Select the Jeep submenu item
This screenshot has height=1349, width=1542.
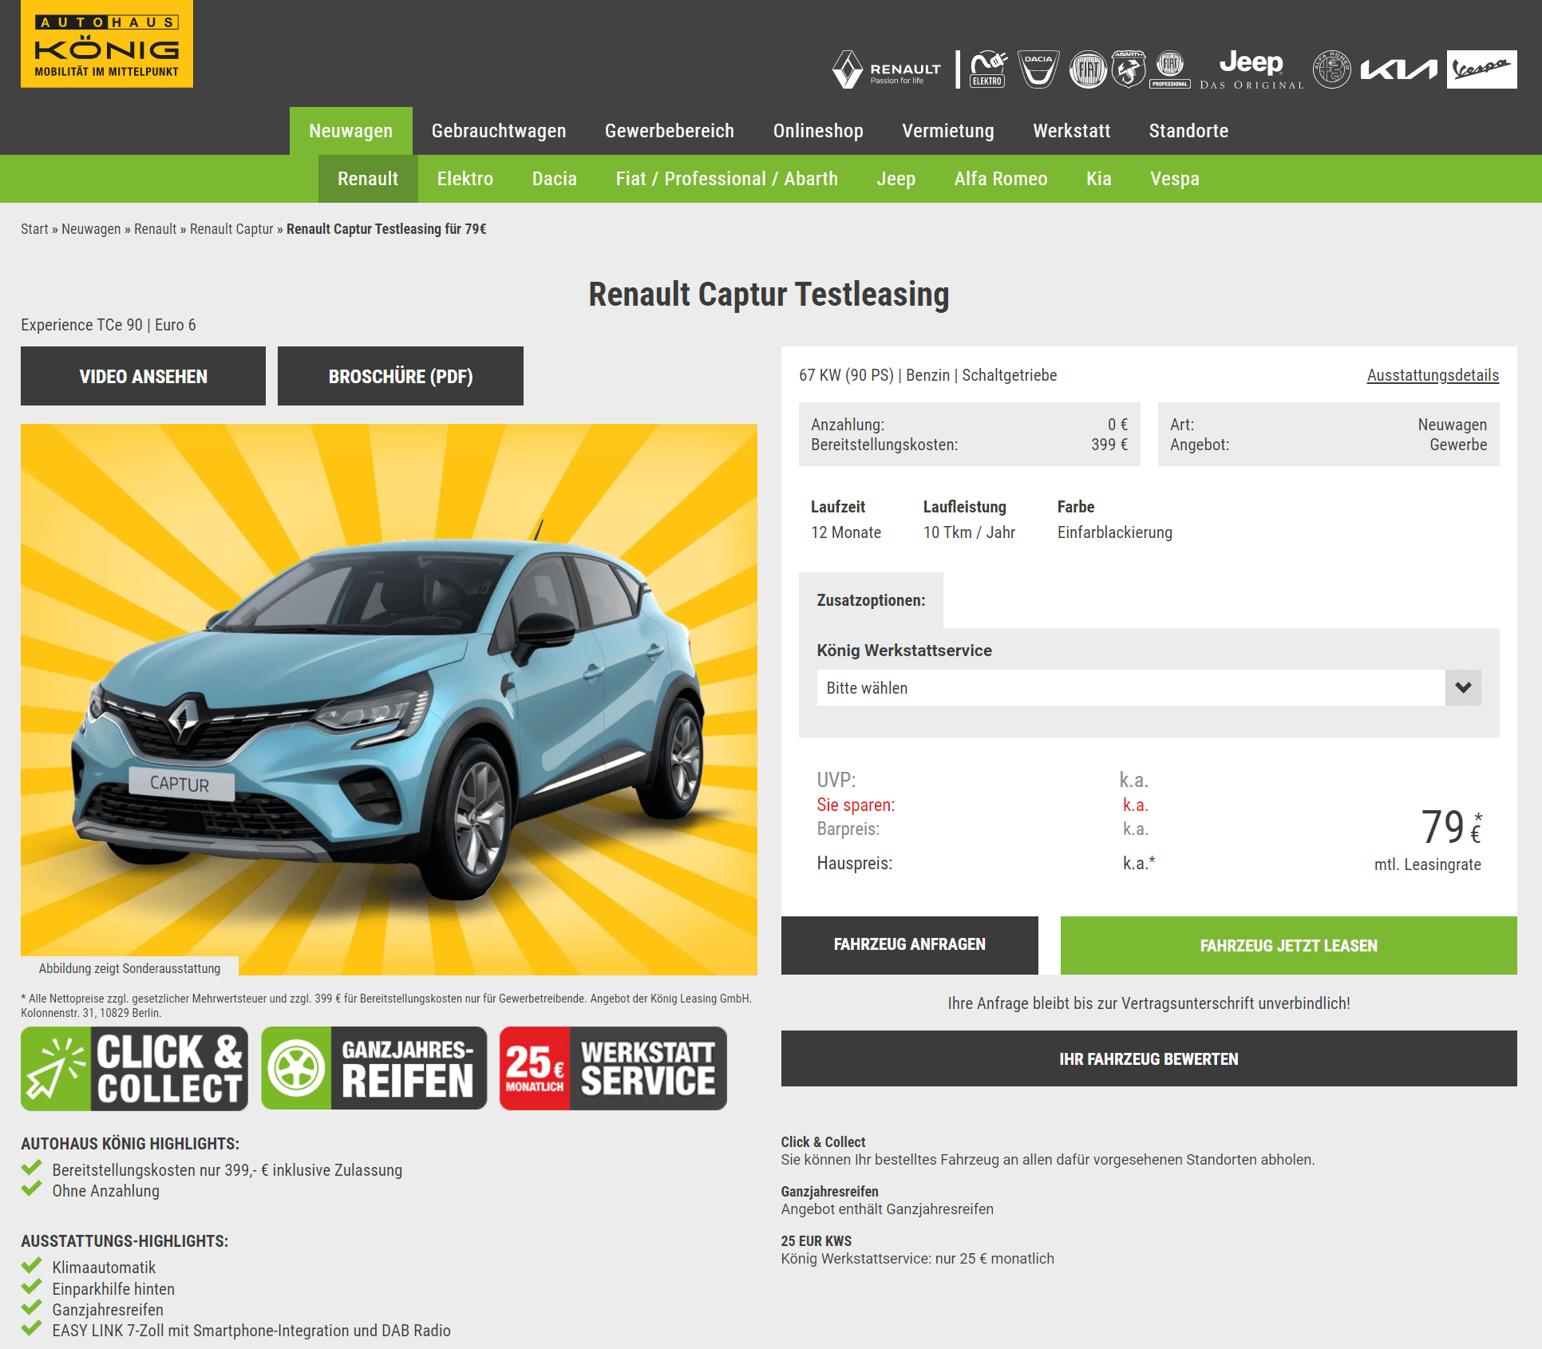[896, 179]
